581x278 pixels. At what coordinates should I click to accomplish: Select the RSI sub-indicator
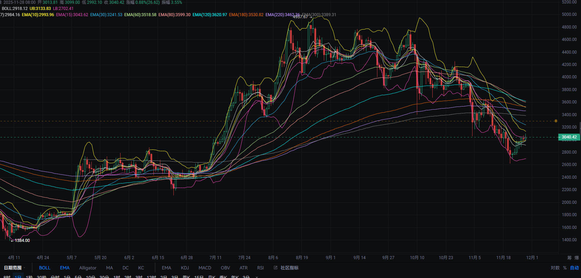(260, 268)
